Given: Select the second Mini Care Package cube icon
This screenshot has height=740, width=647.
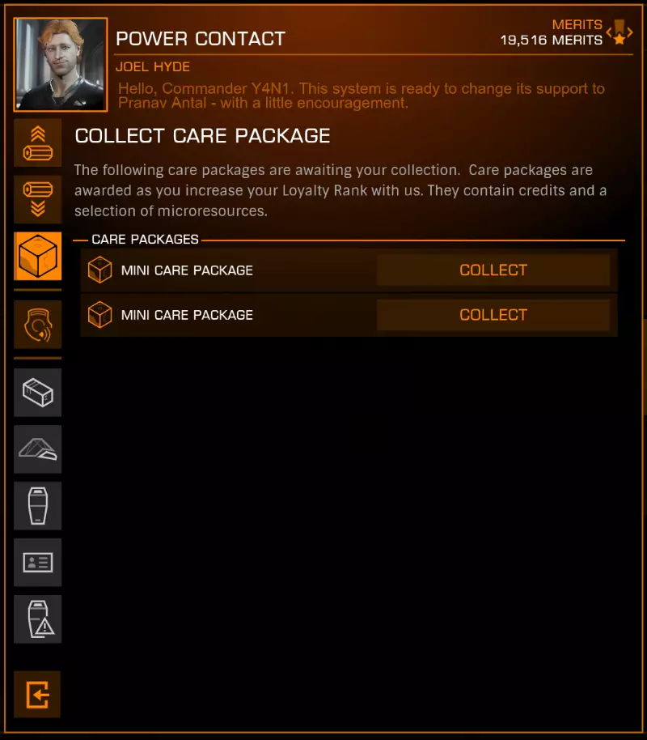Looking at the screenshot, I should pos(100,315).
